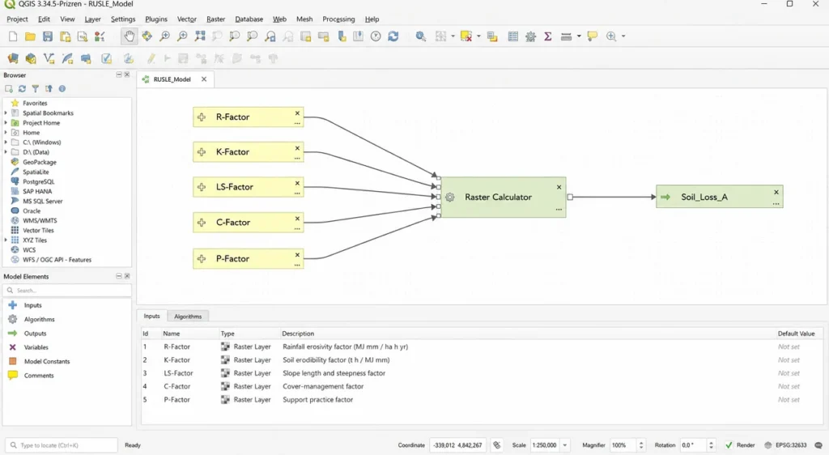The width and height of the screenshot is (829, 455).
Task: Click the Identify Features icon
Action: point(421,36)
